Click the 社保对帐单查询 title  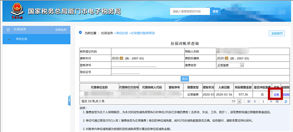coord(185,44)
